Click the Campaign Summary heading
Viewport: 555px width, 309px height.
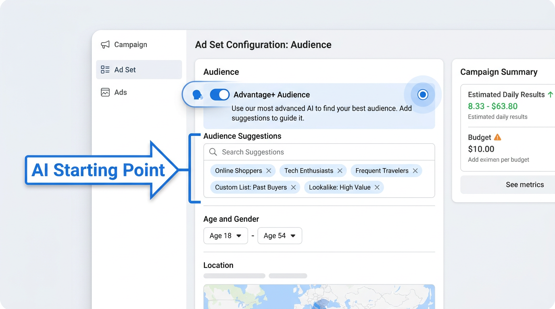tap(499, 72)
